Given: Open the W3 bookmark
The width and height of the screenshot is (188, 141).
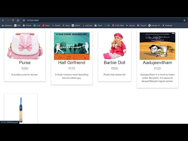Looking at the screenshot, I should [x=107, y=25].
